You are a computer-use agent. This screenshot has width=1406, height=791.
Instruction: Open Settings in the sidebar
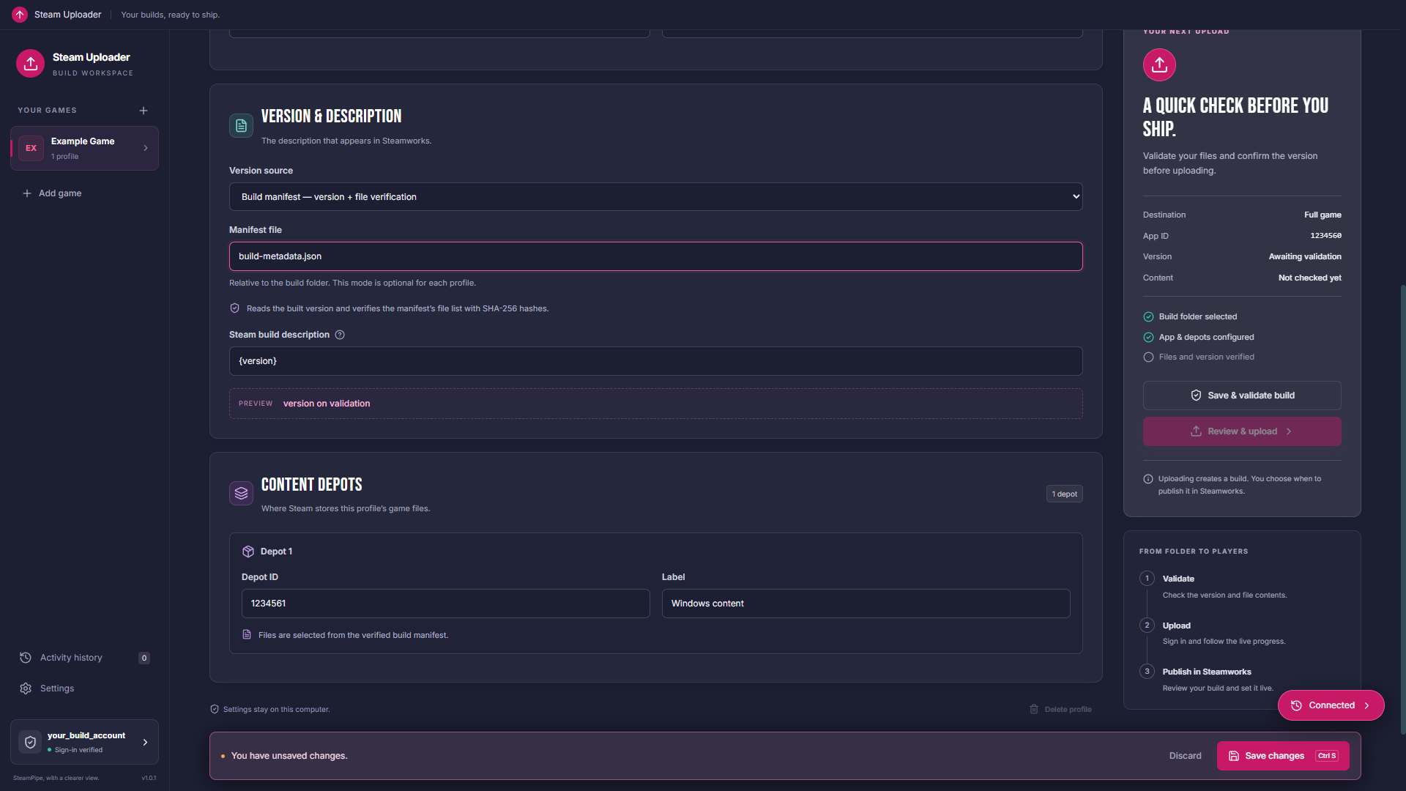point(85,688)
